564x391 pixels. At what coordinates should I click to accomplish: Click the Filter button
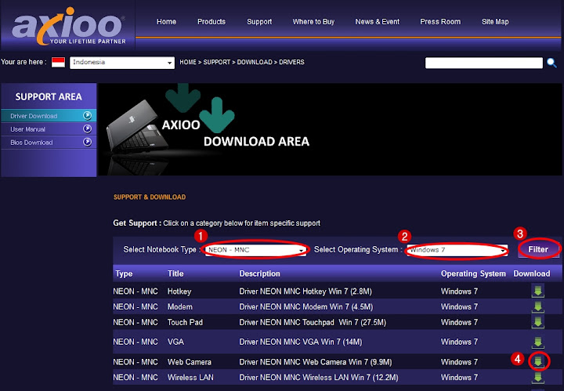click(538, 249)
